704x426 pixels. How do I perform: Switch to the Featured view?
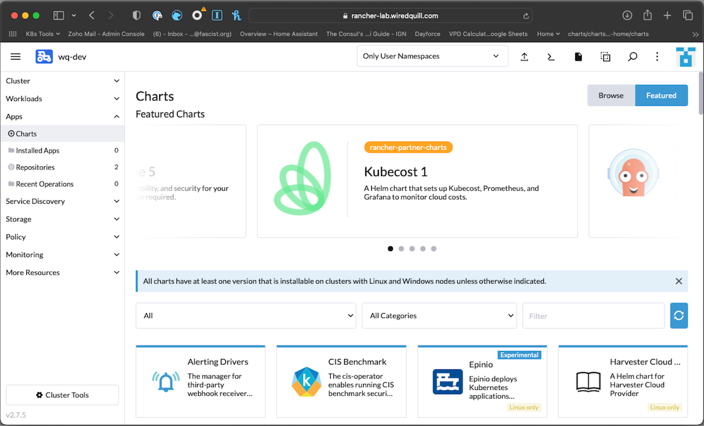pyautogui.click(x=661, y=95)
